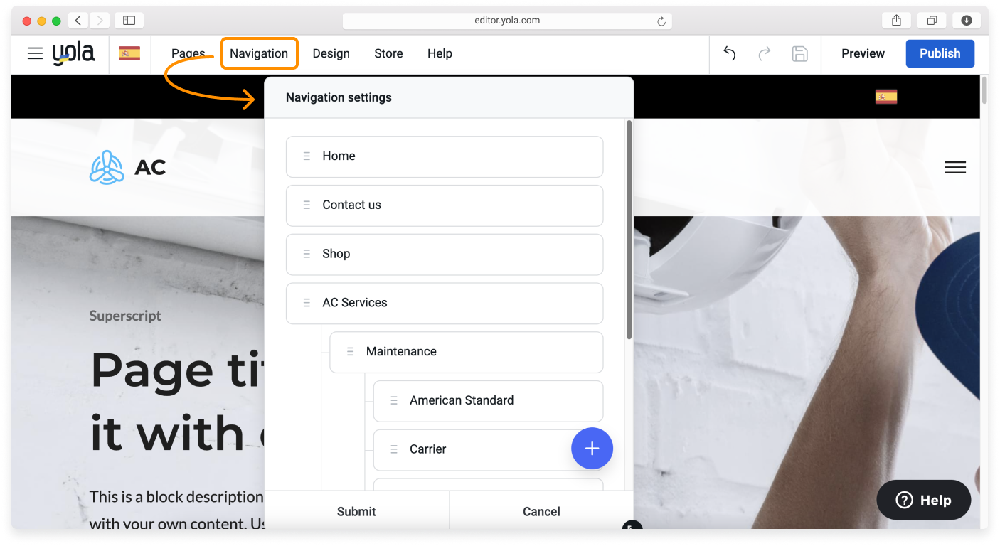This screenshot has height=546, width=1000.
Task: Click the save (floppy disk) icon
Action: (x=799, y=53)
